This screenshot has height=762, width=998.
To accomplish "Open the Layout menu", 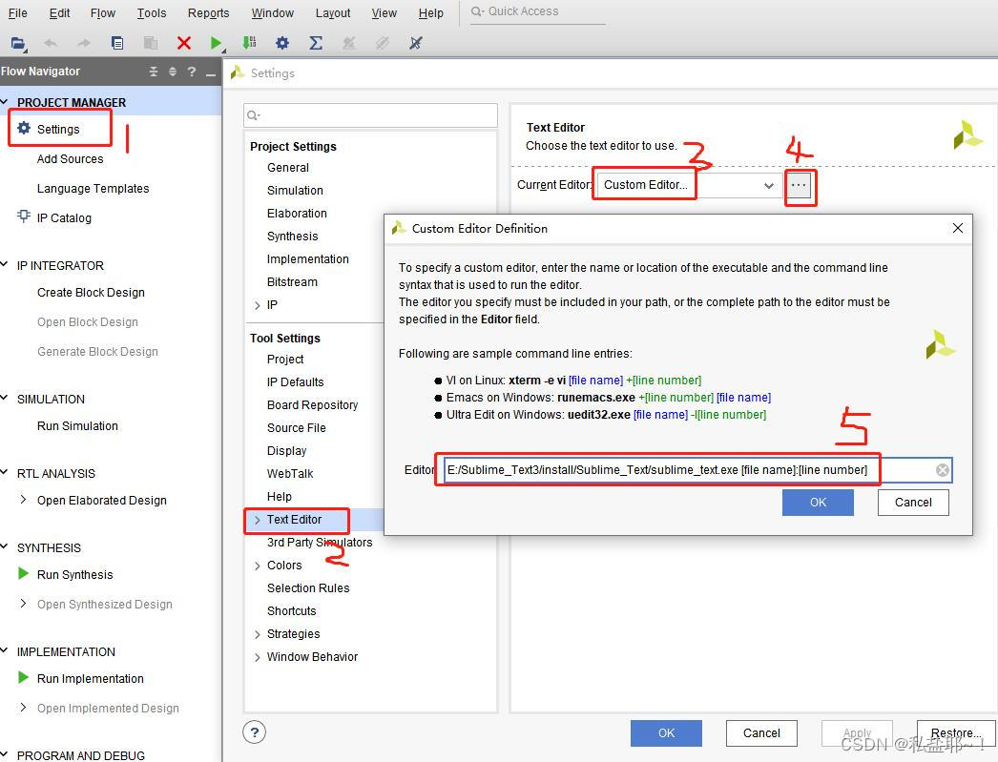I will click(333, 12).
